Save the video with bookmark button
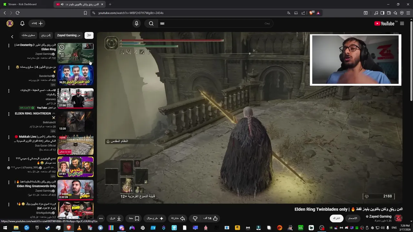This screenshot has width=413, height=232. pos(134,218)
